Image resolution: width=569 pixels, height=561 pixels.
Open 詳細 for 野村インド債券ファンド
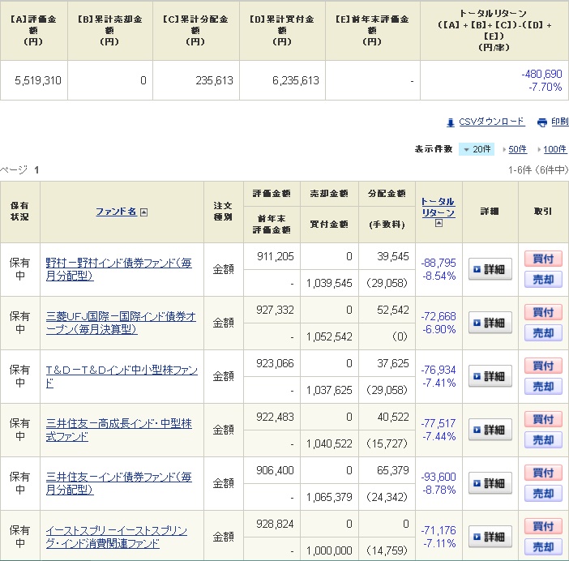pos(490,269)
